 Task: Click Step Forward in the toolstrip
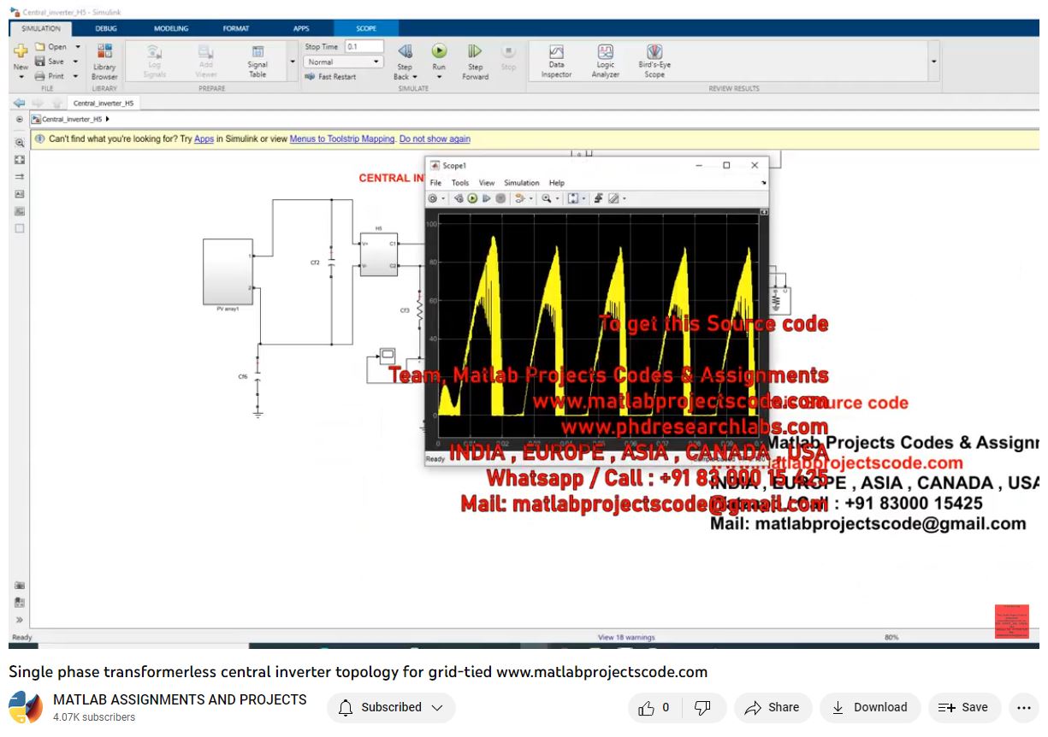pyautogui.click(x=475, y=62)
